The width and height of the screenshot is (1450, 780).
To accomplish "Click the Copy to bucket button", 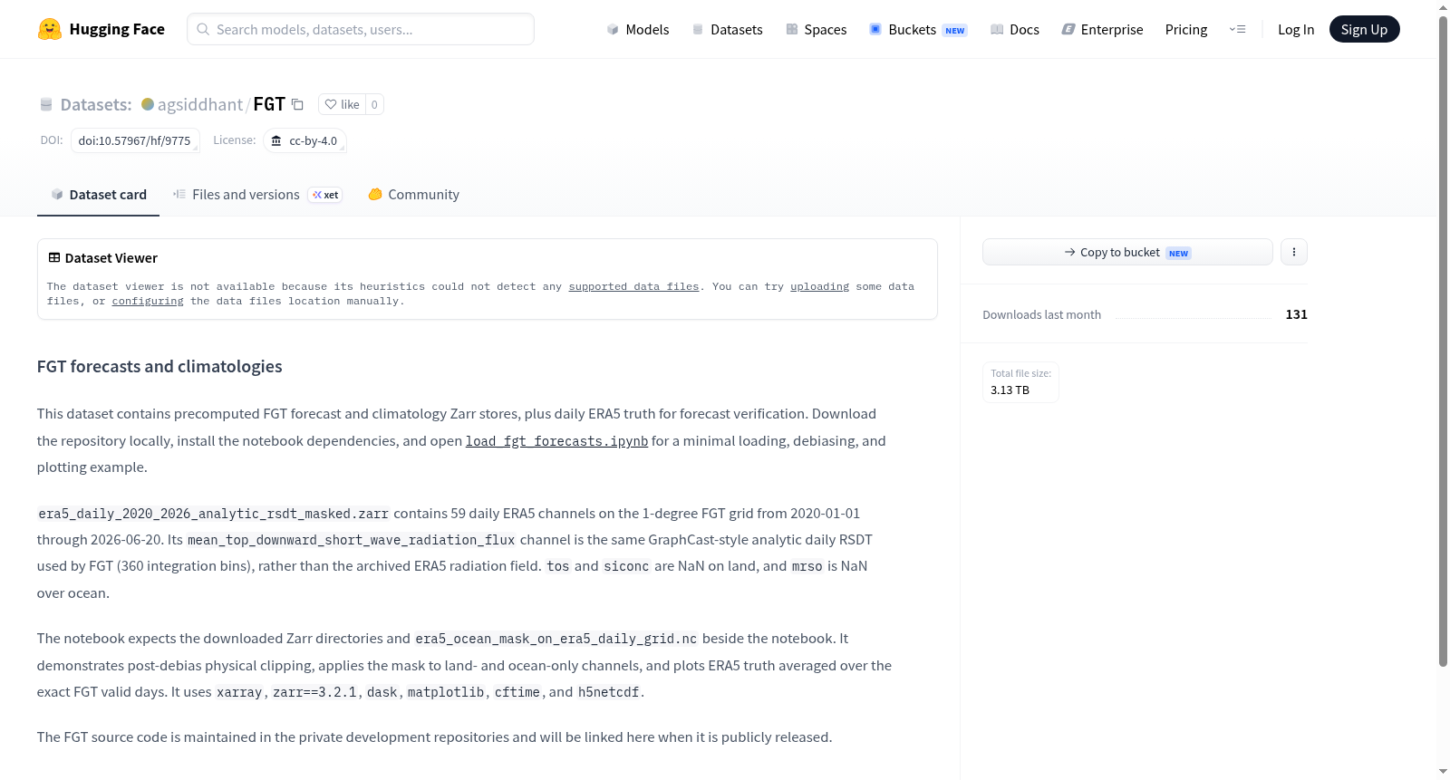I will (1127, 252).
